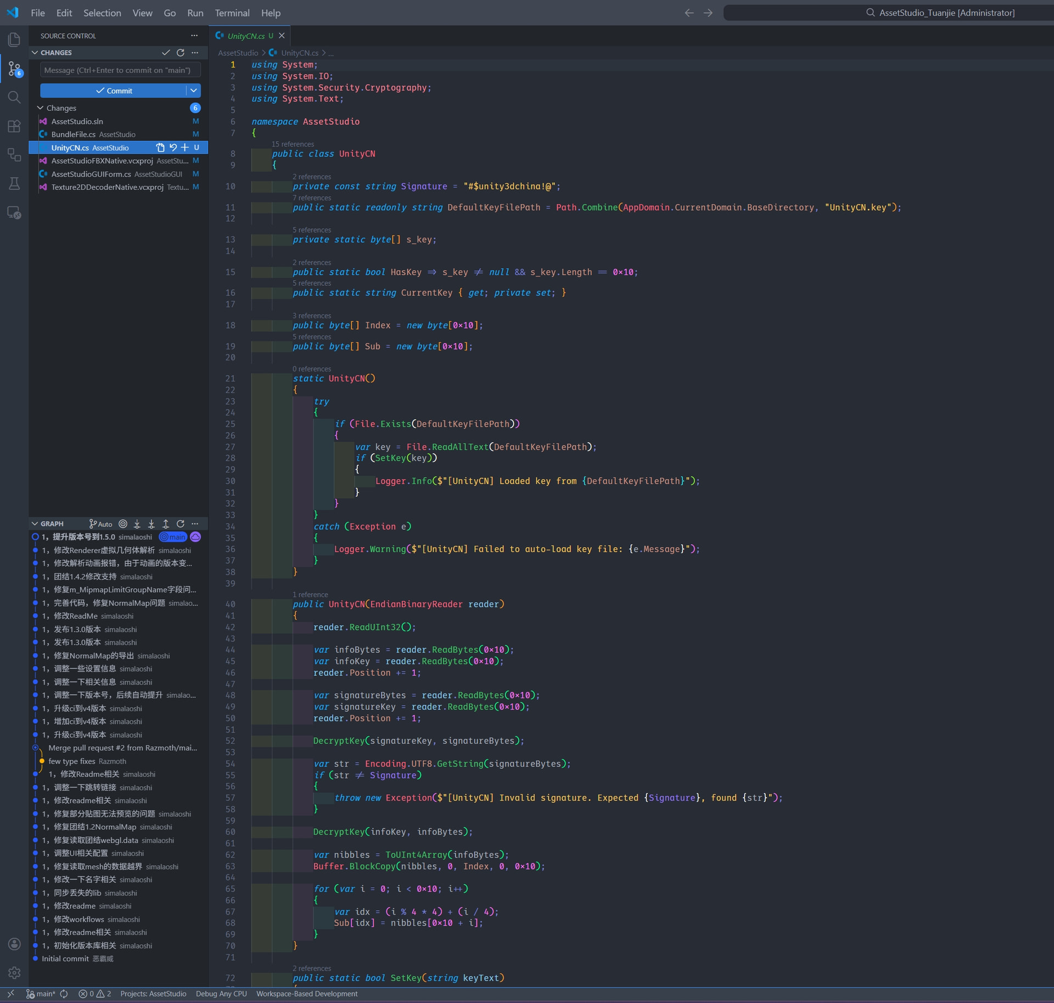Click the main branch badge in graph

click(173, 537)
